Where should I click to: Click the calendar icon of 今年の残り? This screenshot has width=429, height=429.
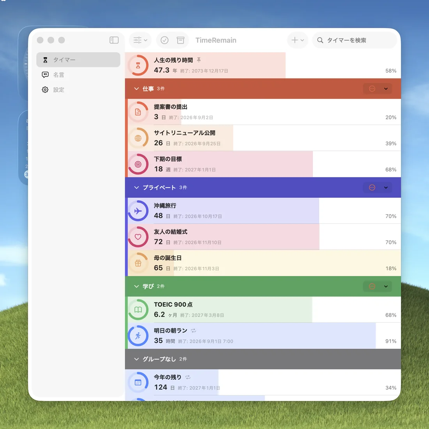[x=138, y=383]
